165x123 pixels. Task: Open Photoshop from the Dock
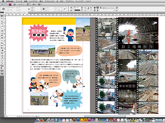[x=78, y=120]
